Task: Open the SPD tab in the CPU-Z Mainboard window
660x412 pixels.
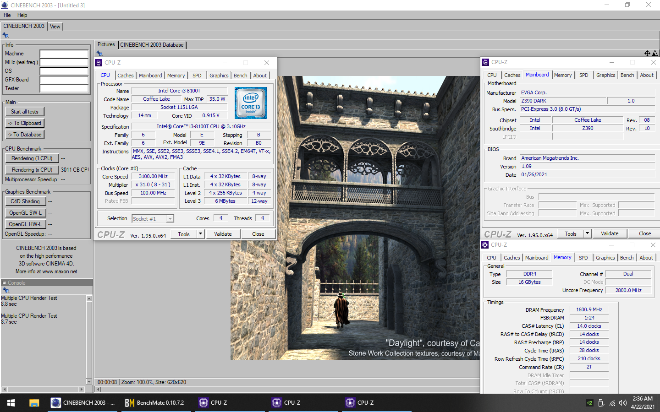Action: [584, 75]
